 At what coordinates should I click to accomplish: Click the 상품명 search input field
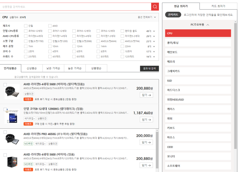tap(75, 7)
